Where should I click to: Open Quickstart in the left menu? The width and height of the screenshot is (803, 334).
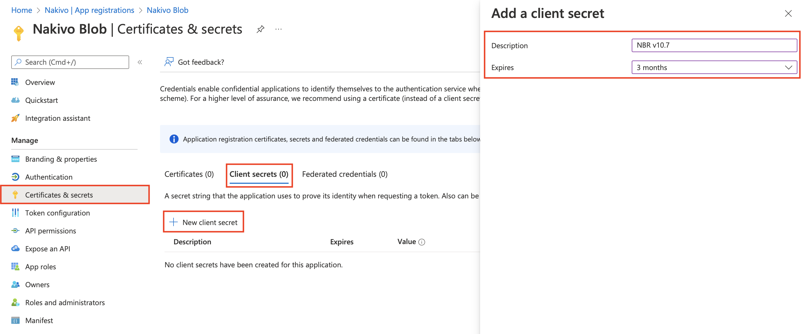[41, 100]
